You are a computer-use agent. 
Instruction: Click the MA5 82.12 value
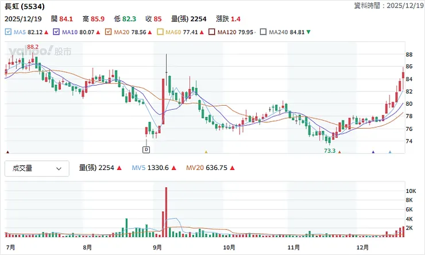tap(35, 32)
